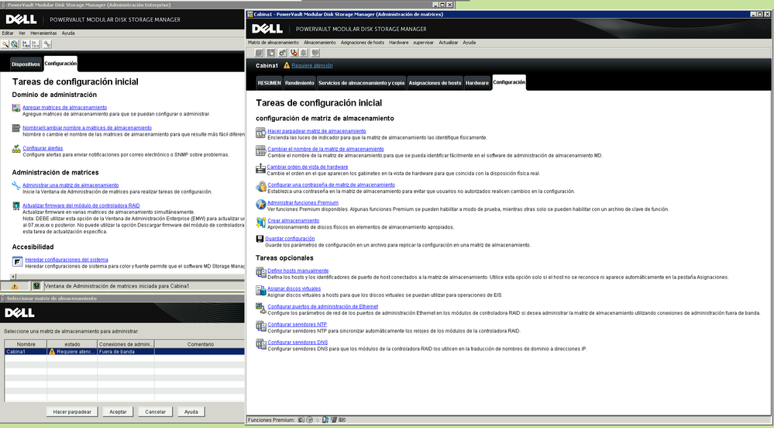Switch to the Rendimiento tab

[299, 83]
